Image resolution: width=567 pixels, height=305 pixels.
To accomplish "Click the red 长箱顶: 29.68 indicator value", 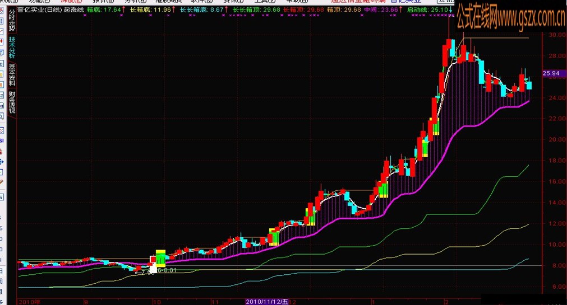I will click(x=303, y=10).
